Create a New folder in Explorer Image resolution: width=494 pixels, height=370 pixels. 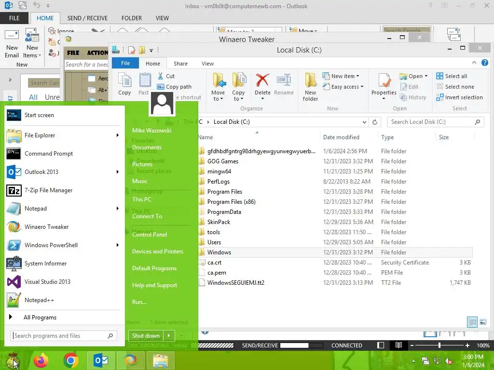click(x=310, y=87)
